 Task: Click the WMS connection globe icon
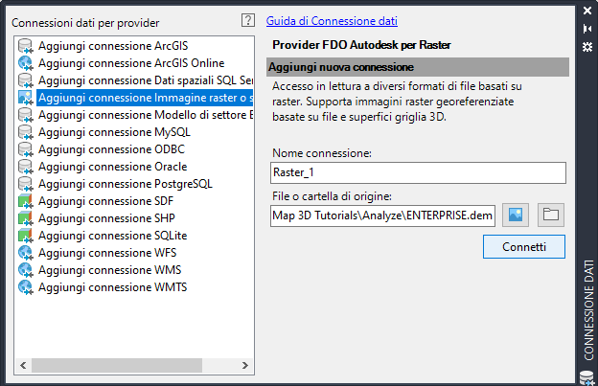(x=26, y=270)
